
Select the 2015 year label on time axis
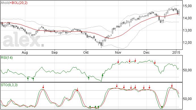(x=176, y=52)
